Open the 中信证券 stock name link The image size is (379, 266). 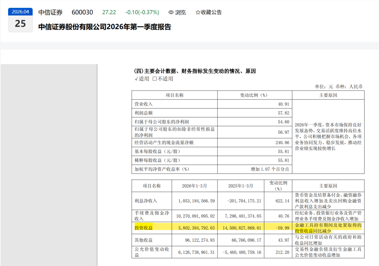[50, 12]
